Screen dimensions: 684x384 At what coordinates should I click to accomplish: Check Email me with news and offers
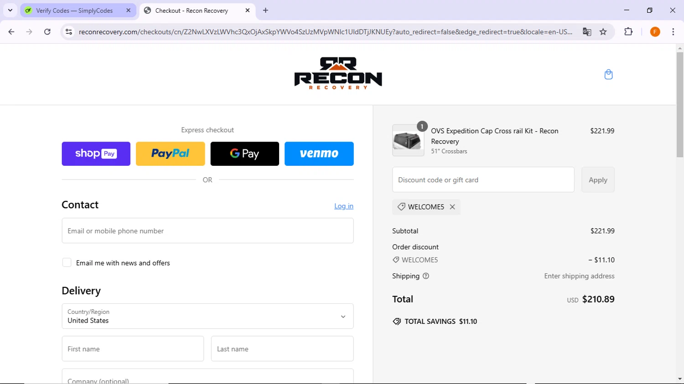click(67, 263)
